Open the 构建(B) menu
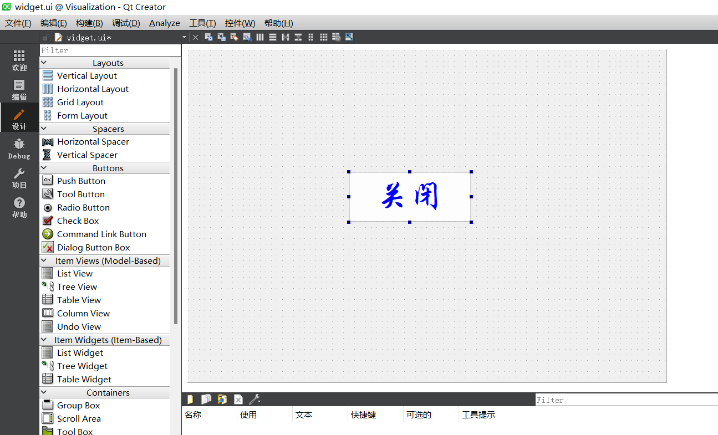 point(89,23)
